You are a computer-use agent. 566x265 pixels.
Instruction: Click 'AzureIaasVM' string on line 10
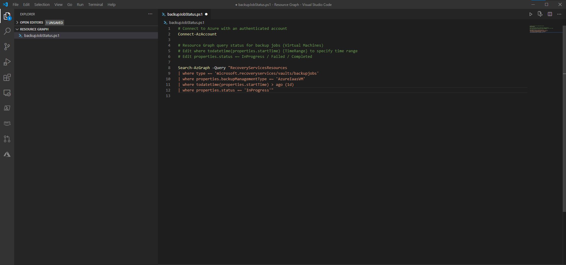291,79
